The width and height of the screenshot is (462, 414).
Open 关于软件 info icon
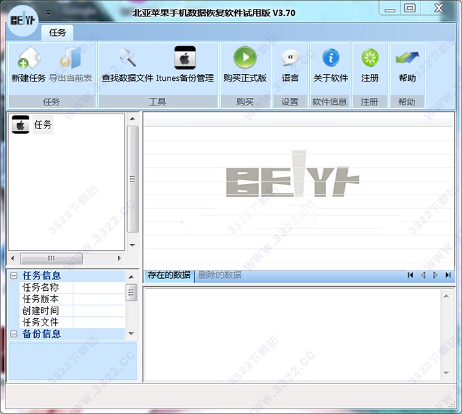(x=331, y=58)
